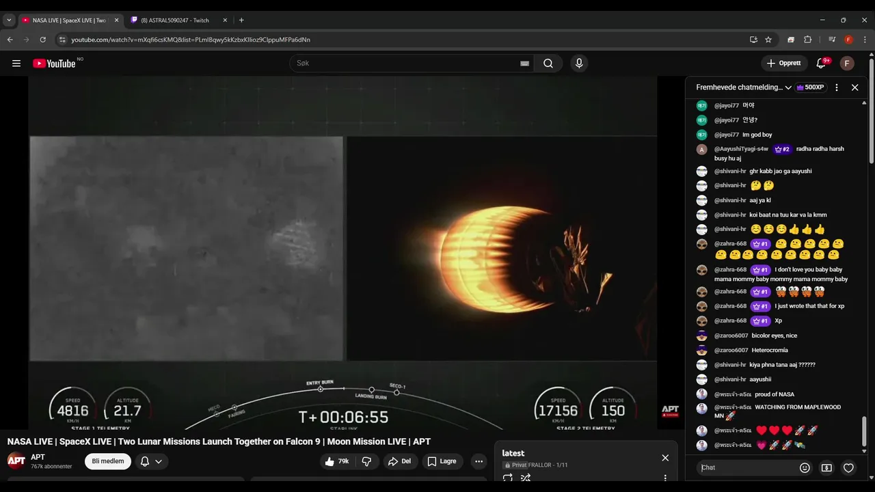Click the 500XP crown badge in chat header
Image resolution: width=875 pixels, height=492 pixels.
click(x=811, y=87)
